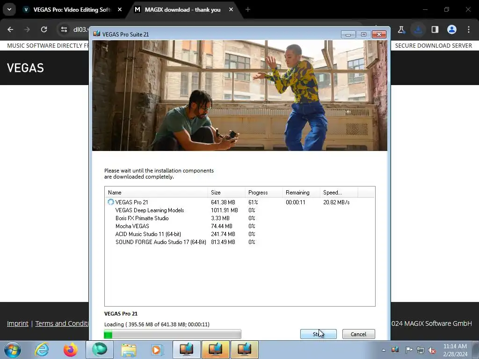Maximize the VEGAS Pro Suite 21 window

point(363,34)
